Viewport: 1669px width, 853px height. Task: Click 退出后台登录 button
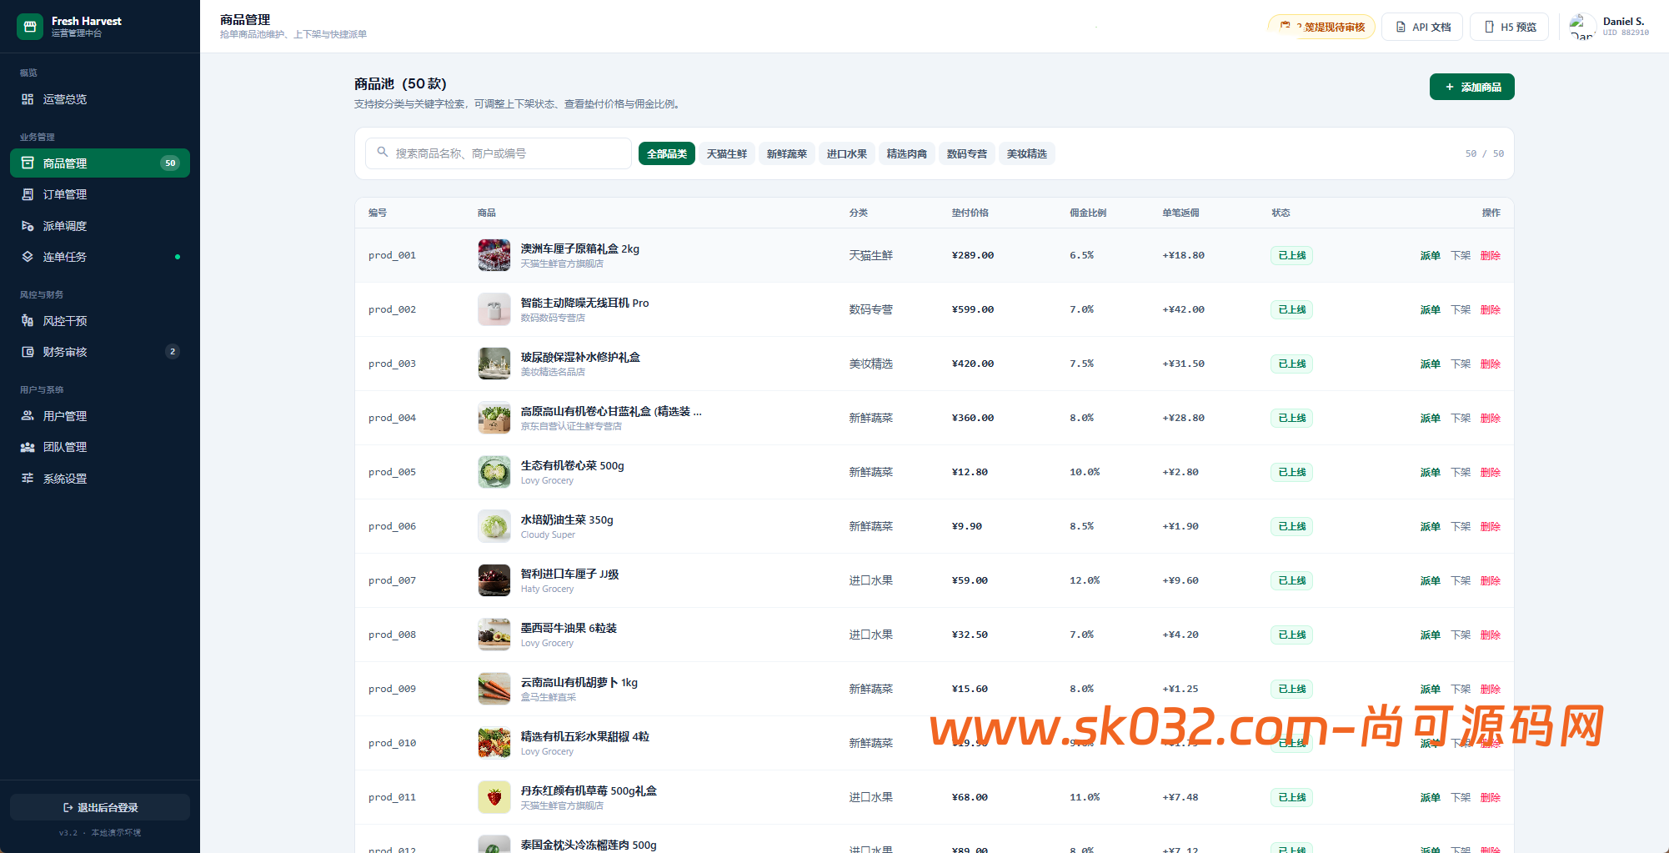[x=100, y=807]
